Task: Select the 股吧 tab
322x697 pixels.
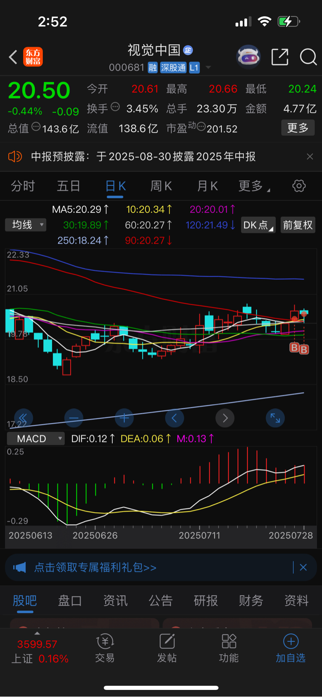Action: tap(25, 601)
